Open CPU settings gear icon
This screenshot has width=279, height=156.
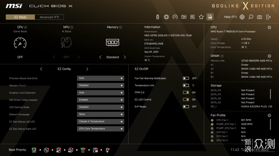(269, 27)
